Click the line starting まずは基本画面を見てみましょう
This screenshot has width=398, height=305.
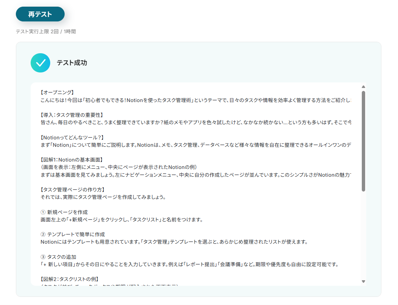tap(196, 175)
